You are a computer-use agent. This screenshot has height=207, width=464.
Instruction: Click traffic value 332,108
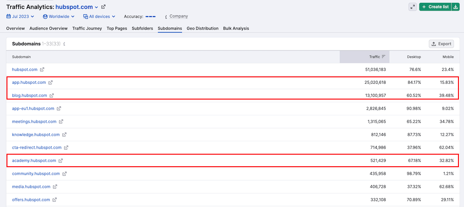click(x=378, y=200)
